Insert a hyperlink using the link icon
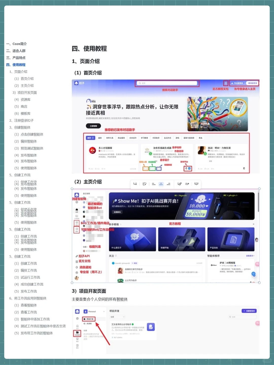The image size is (274, 365). (180, 184)
